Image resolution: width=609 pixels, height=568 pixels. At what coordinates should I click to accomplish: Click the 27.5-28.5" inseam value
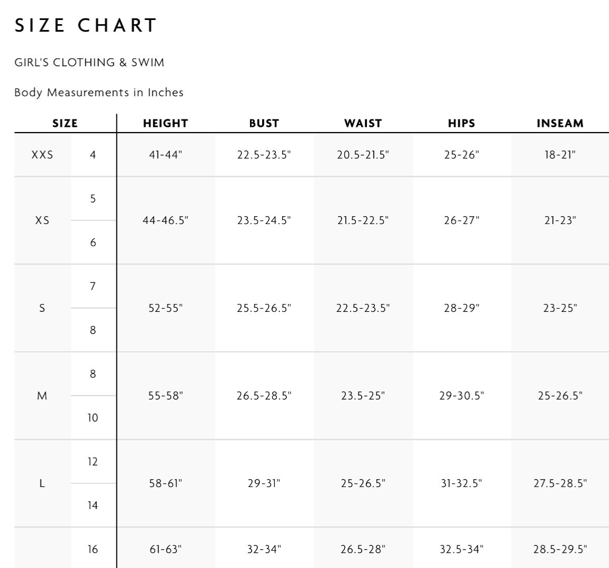point(560,483)
